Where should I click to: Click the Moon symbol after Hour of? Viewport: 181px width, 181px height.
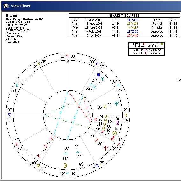point(162,44)
